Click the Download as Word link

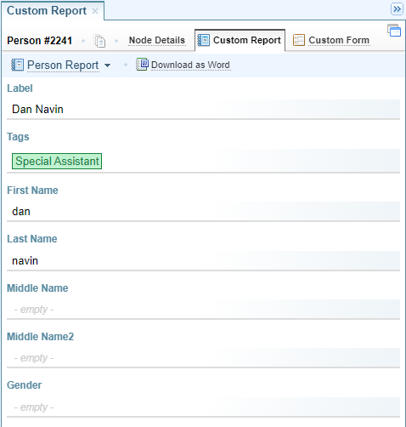tap(190, 65)
